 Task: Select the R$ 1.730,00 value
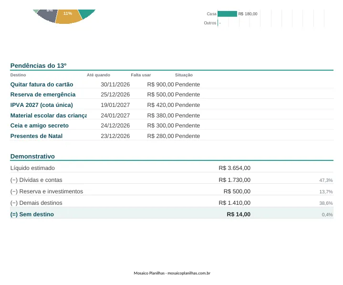(x=235, y=180)
